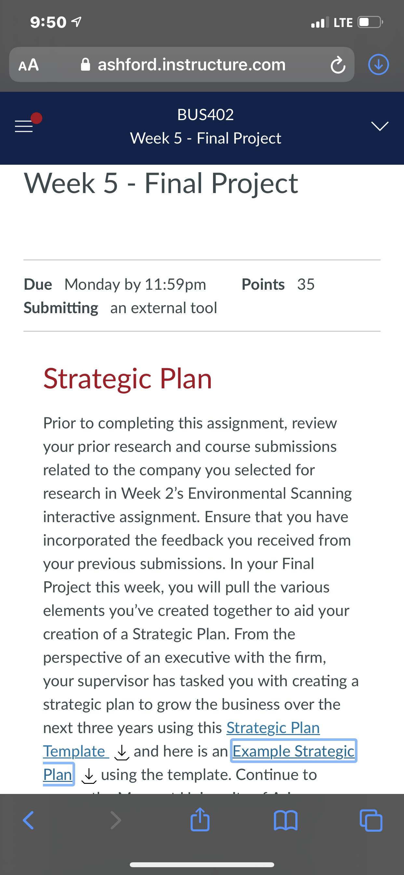404x875 pixels.
Task: Tap the Safari forward arrow
Action: point(116,820)
